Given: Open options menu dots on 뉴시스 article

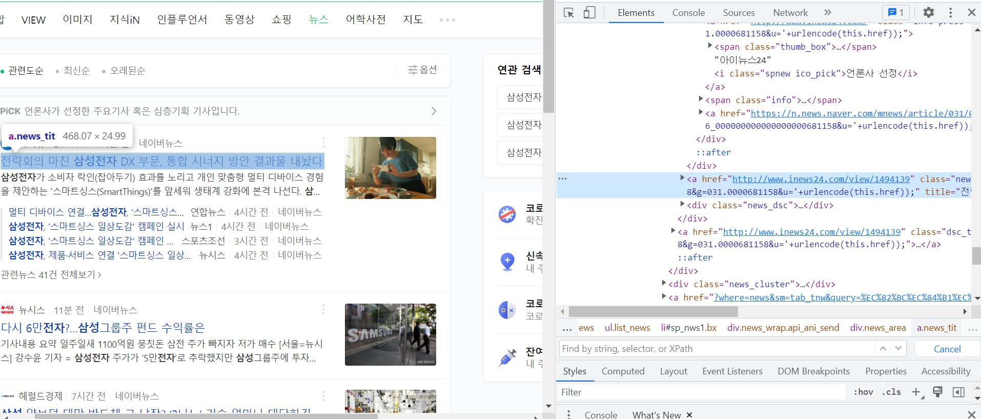Looking at the screenshot, I should (323, 309).
